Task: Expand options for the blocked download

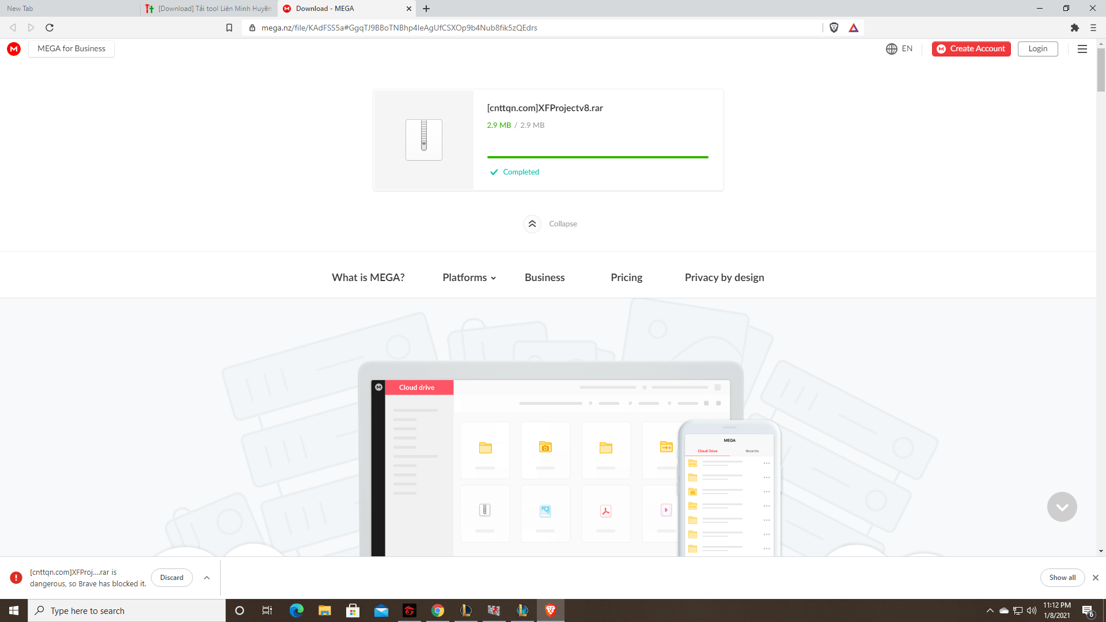Action: click(x=207, y=578)
